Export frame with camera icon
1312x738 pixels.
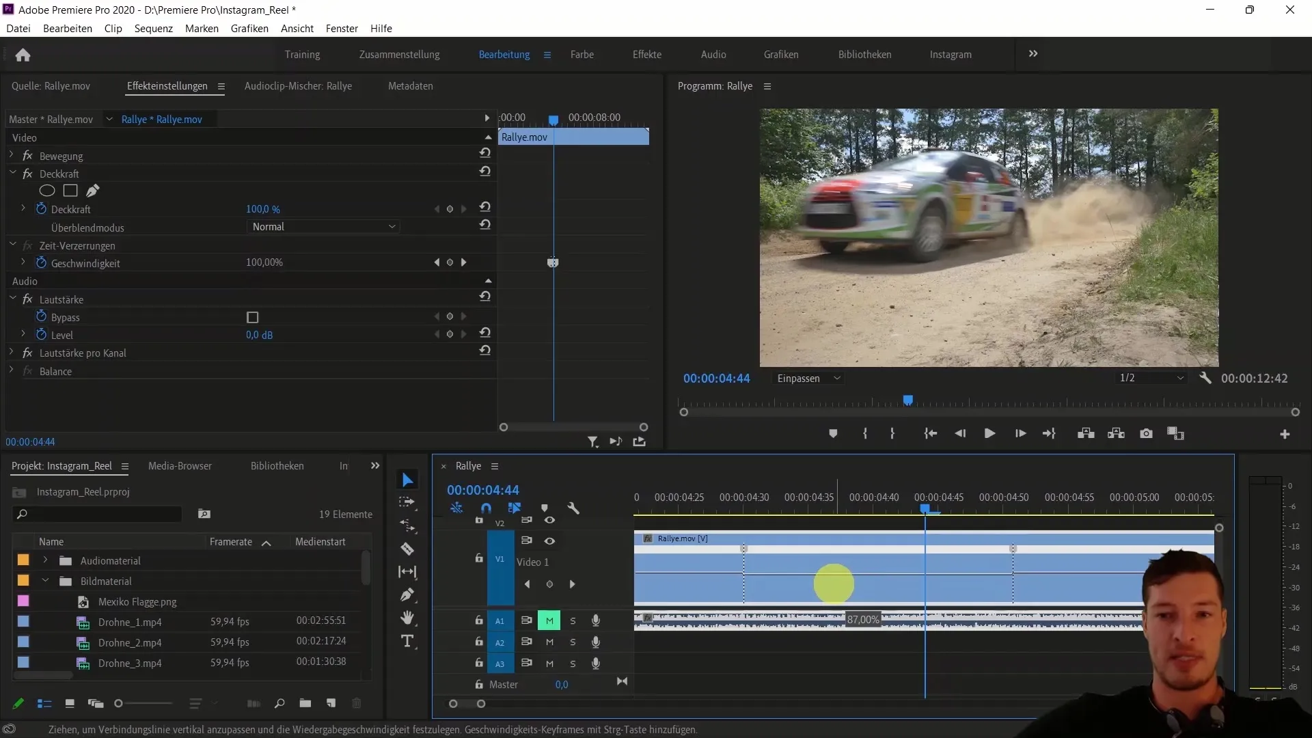point(1147,434)
